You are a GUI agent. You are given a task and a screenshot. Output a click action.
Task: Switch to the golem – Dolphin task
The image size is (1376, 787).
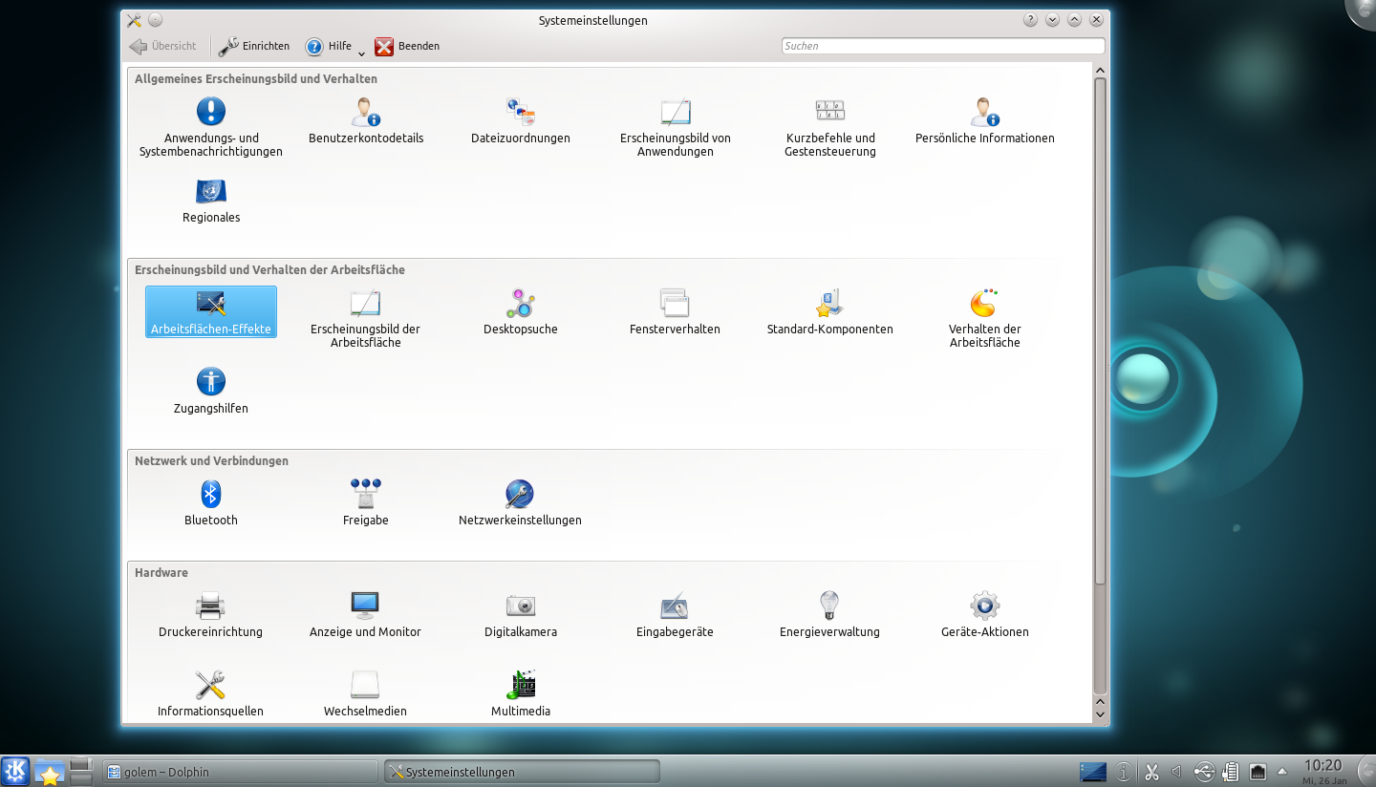[239, 771]
